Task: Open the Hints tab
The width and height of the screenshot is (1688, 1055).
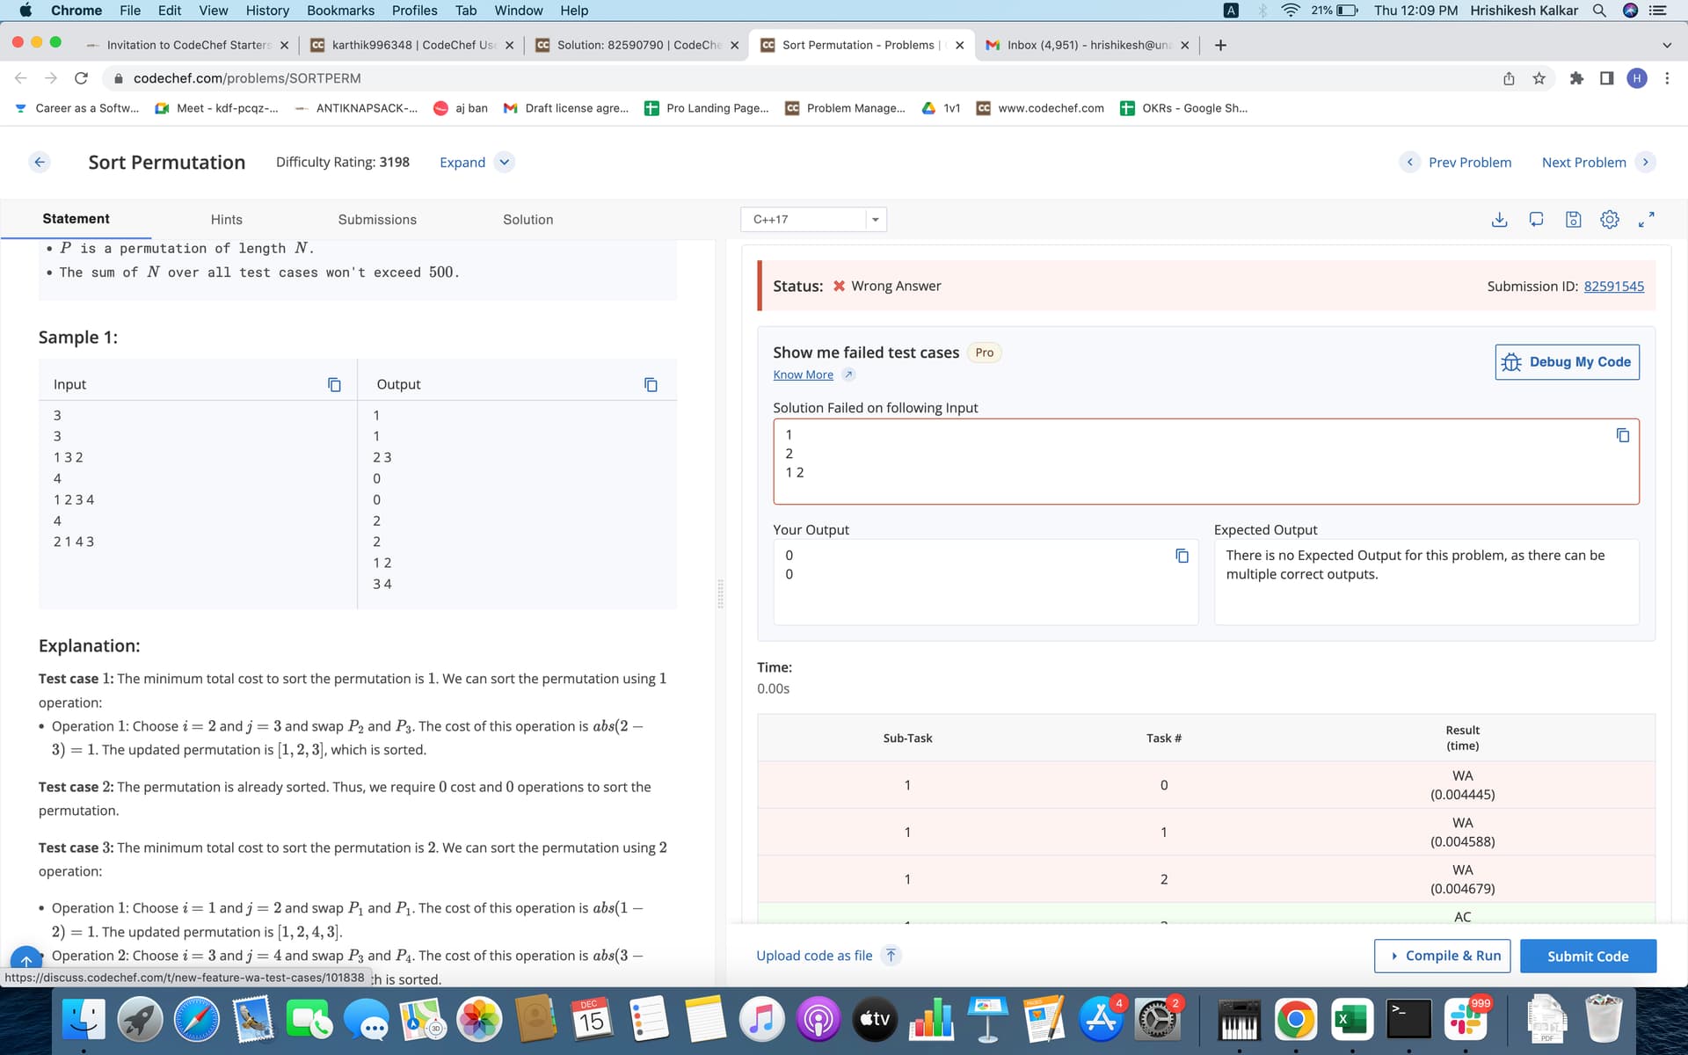Action: [226, 220]
